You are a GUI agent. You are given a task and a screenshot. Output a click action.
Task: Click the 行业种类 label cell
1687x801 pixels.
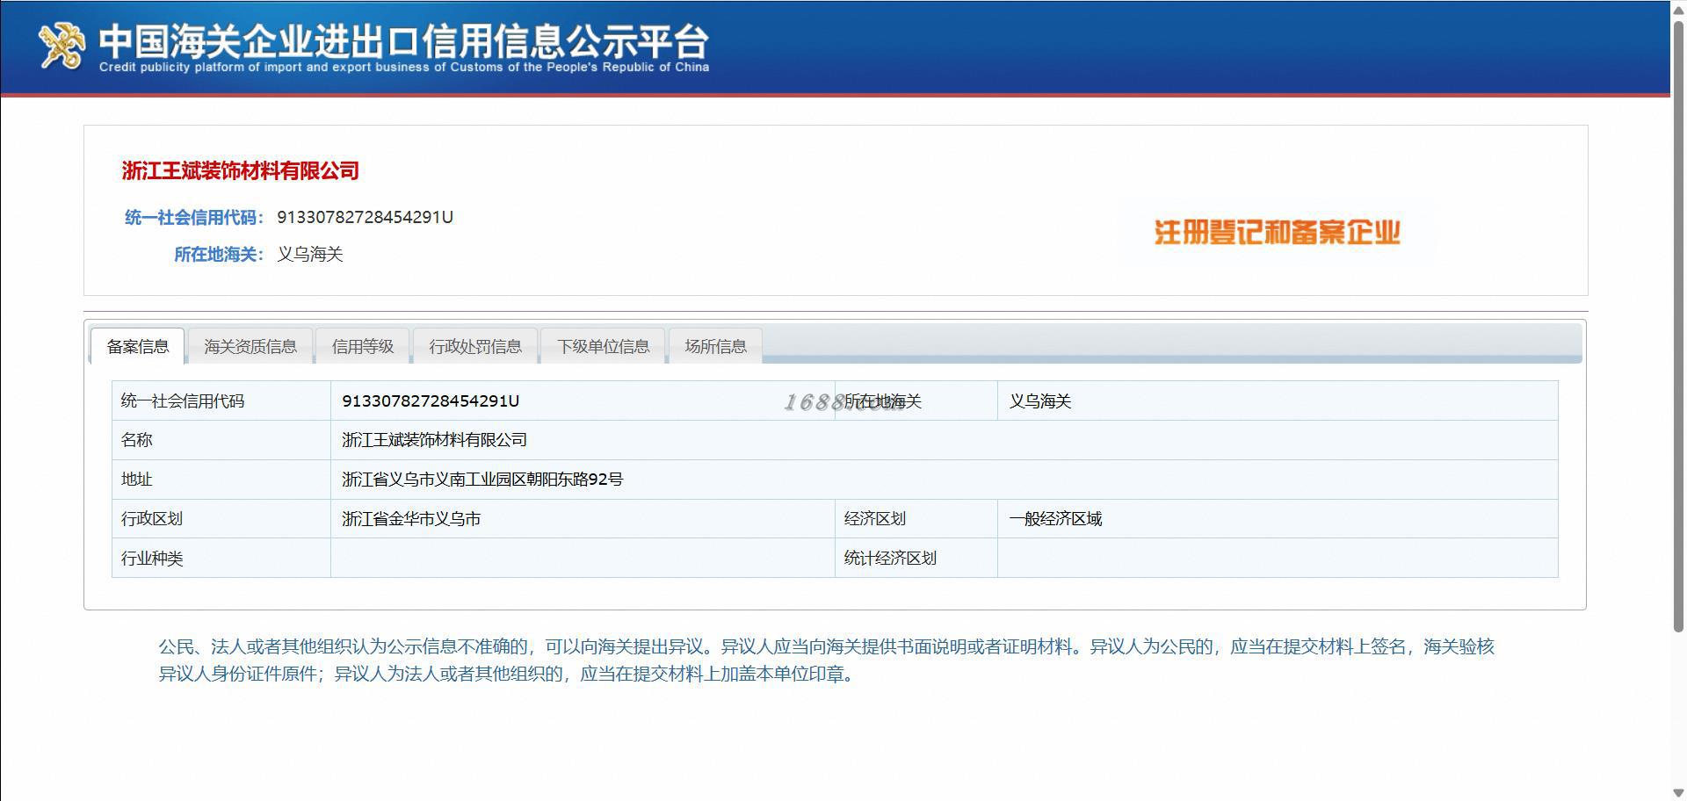(221, 558)
